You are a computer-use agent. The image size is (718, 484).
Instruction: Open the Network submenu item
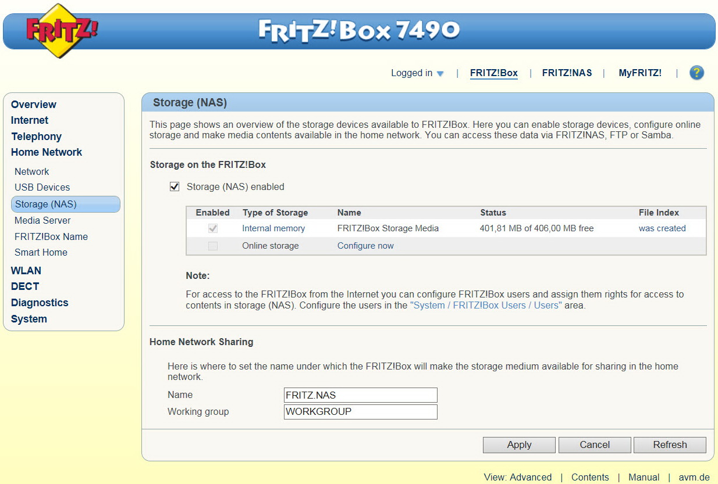point(32,171)
